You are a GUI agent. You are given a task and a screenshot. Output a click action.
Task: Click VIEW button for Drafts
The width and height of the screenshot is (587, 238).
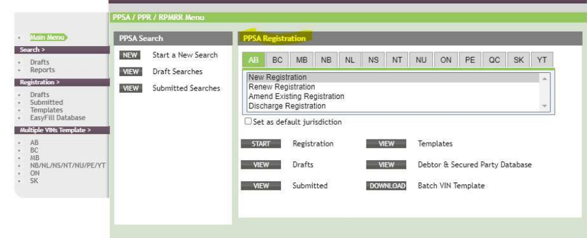pyautogui.click(x=260, y=165)
